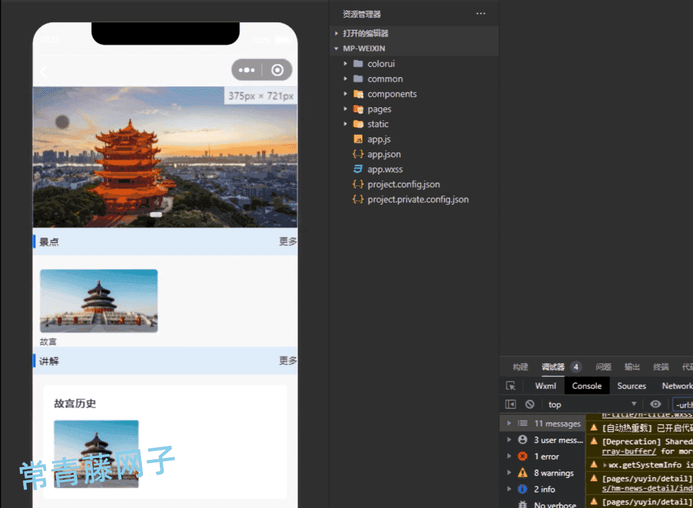Viewport: 693px width, 508px height.
Task: Toggle the console sidebar panel icon
Action: point(511,404)
